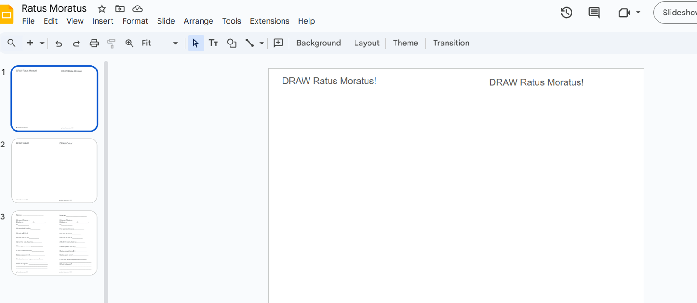Click the filmstrip vertical scrollbar
This screenshot has height=303, width=697.
(106, 182)
